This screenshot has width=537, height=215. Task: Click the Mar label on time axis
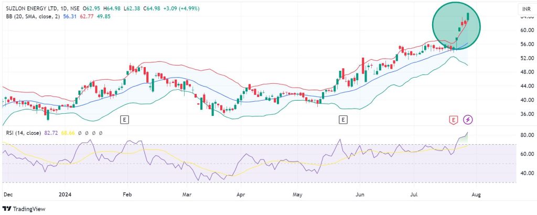tap(186, 195)
